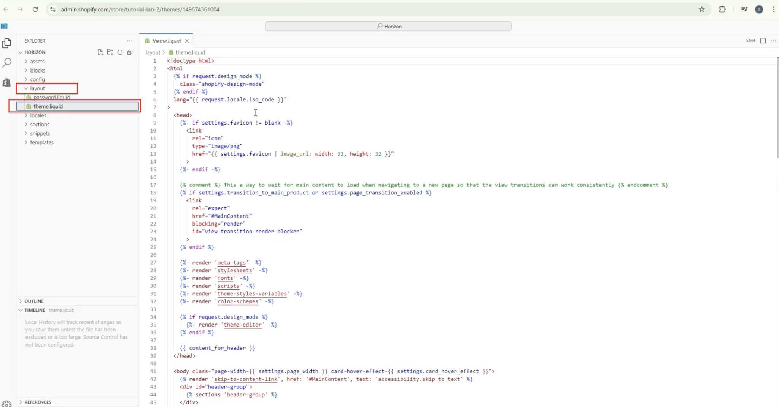779x407 pixels.
Task: Collapse the layout folder
Action: pos(37,88)
